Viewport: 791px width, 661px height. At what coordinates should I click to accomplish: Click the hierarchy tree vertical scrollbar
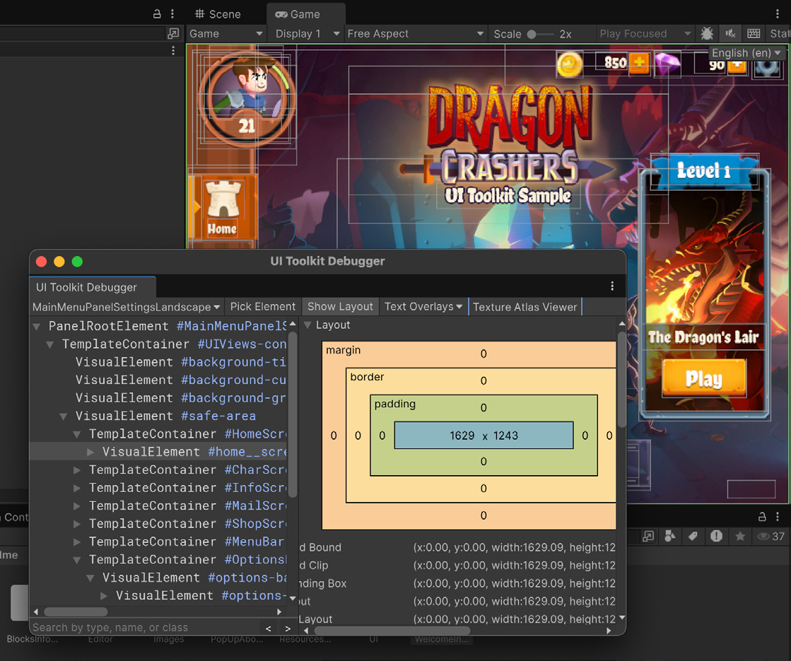click(293, 414)
